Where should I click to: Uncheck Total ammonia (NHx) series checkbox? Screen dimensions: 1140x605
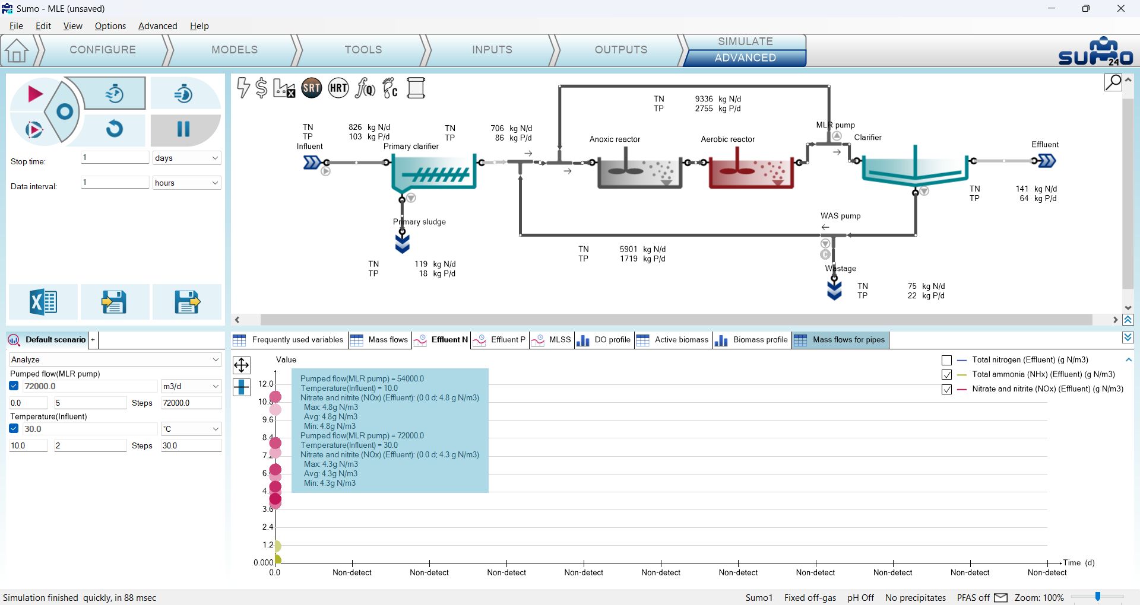coord(946,375)
